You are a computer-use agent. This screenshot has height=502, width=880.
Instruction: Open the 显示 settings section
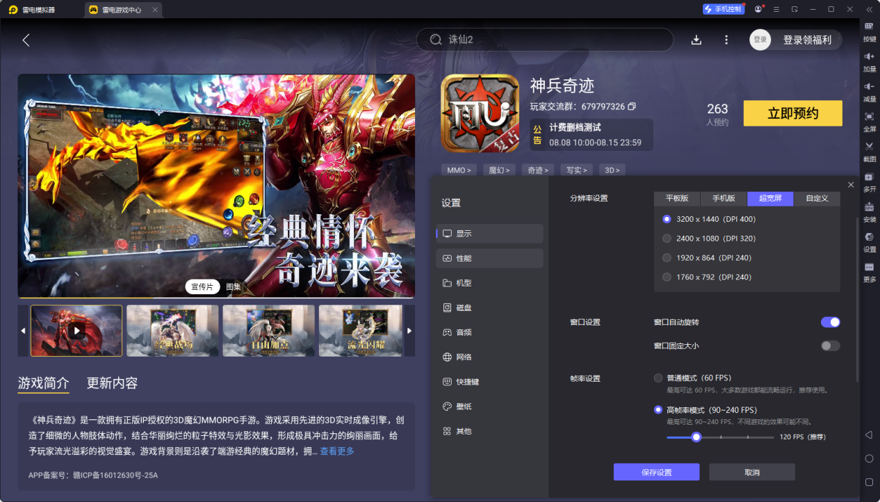(489, 234)
